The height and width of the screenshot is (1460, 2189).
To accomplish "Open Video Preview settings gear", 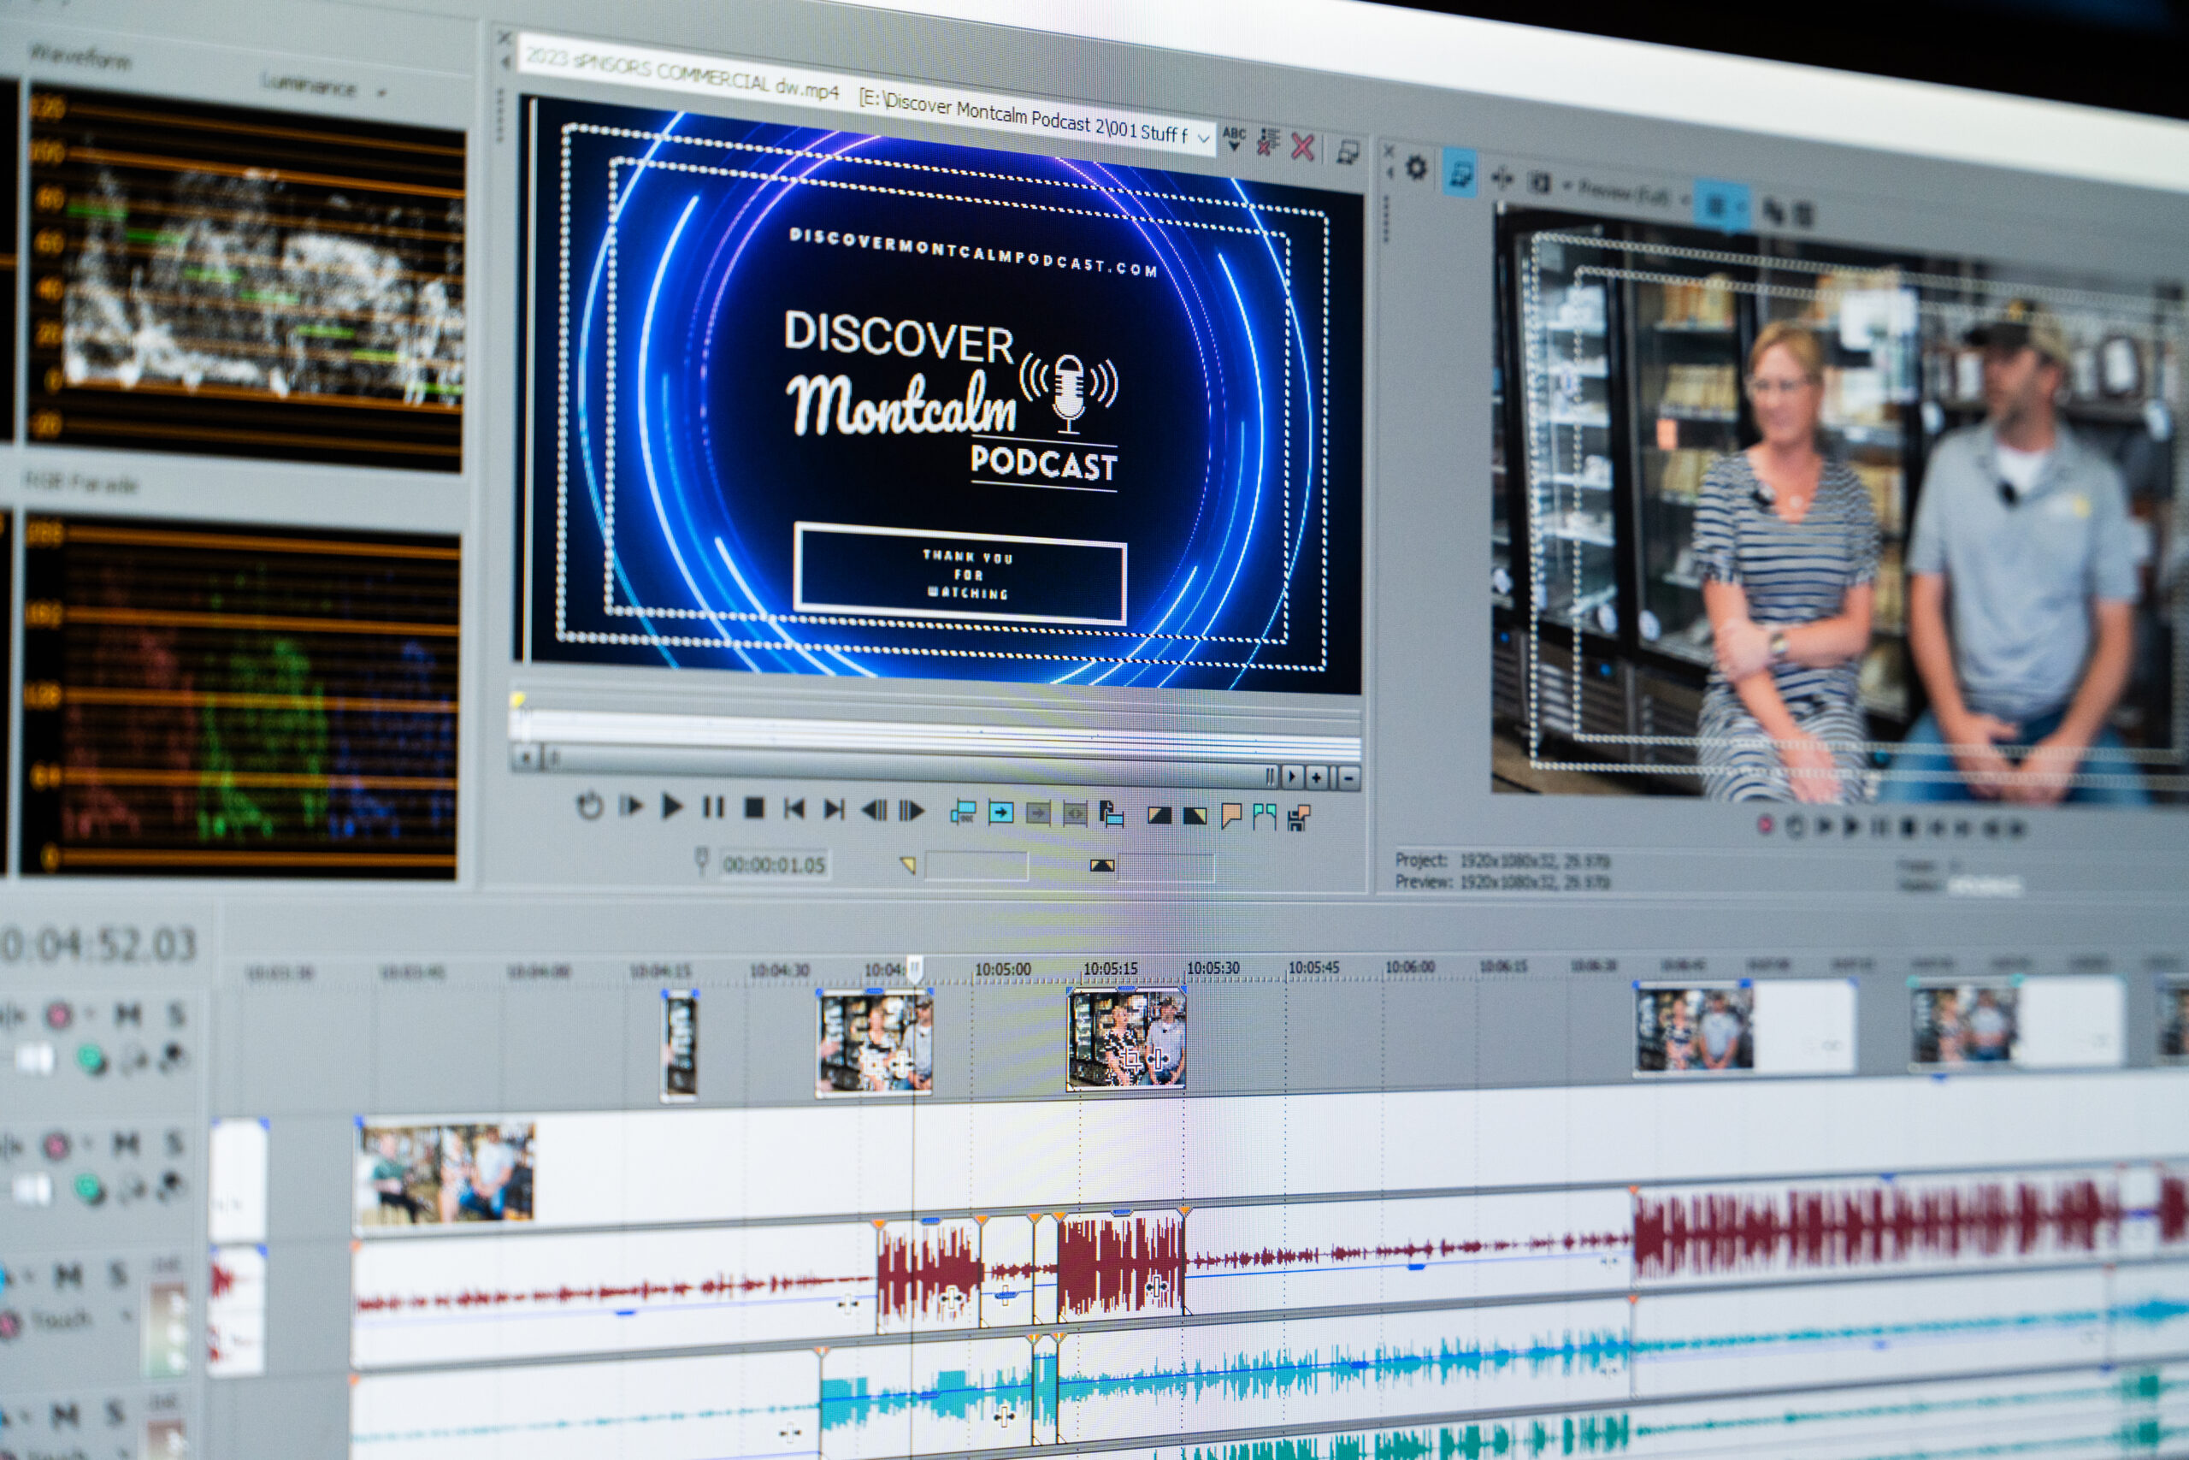I will point(1416,168).
